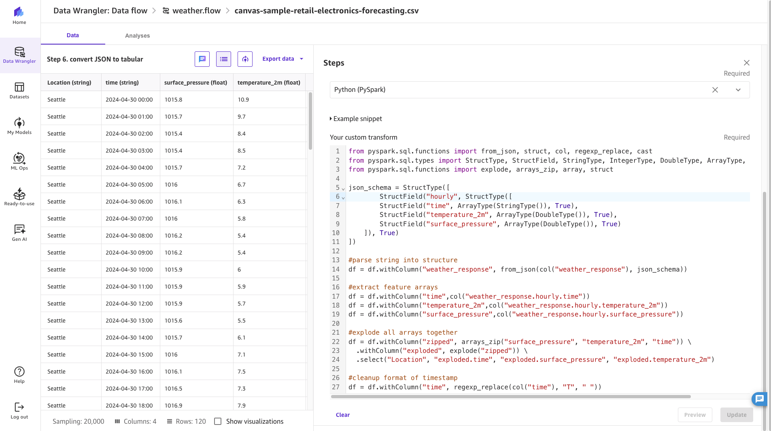The image size is (771, 431).
Task: Click the Sampling: 20,000 status text
Action: click(x=79, y=421)
